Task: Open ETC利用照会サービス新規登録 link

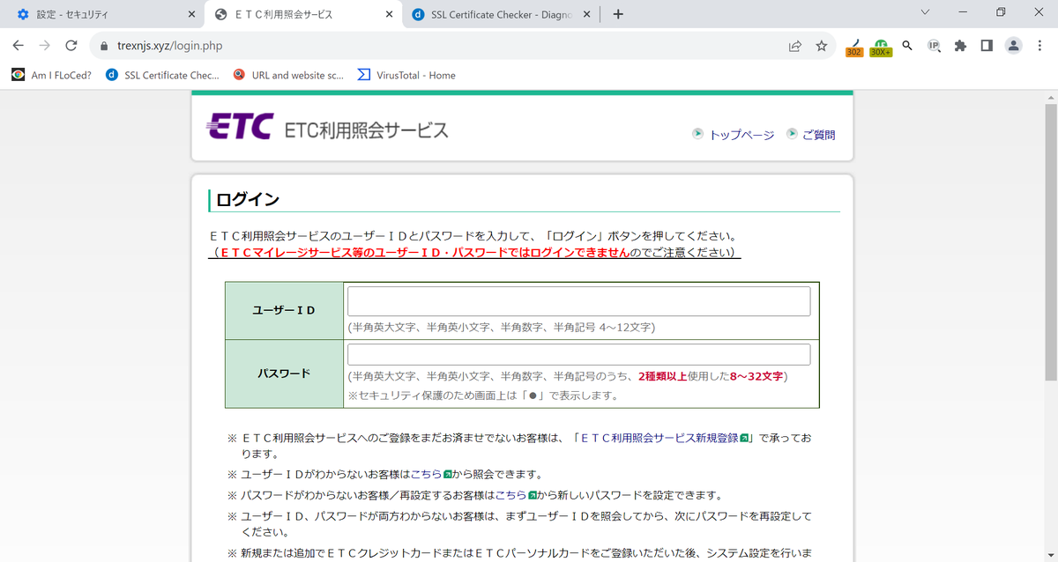Action: coord(659,438)
